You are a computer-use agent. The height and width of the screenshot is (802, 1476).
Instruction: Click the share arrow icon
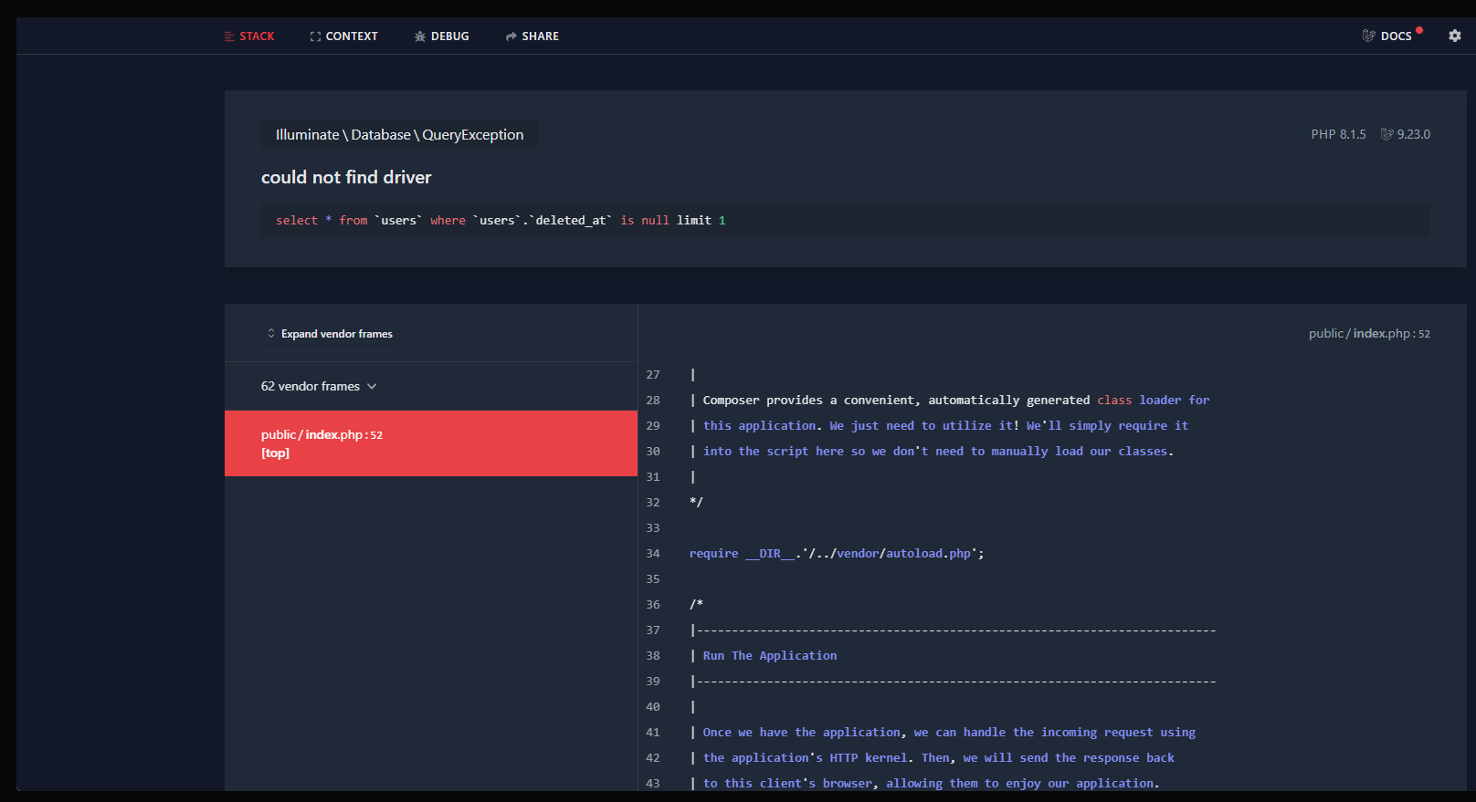[x=511, y=36]
